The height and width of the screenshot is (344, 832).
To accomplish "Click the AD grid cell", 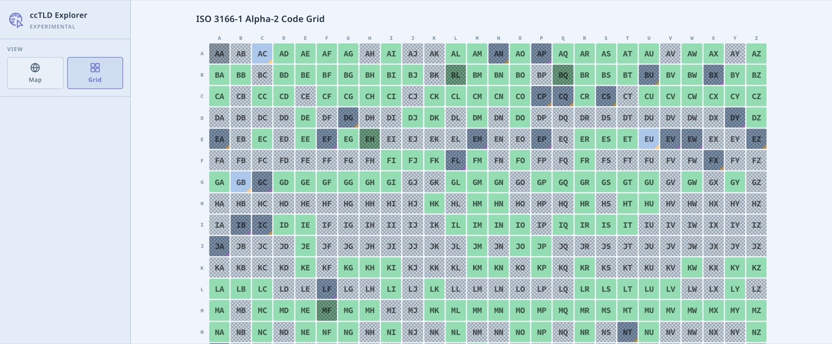I will pos(284,53).
